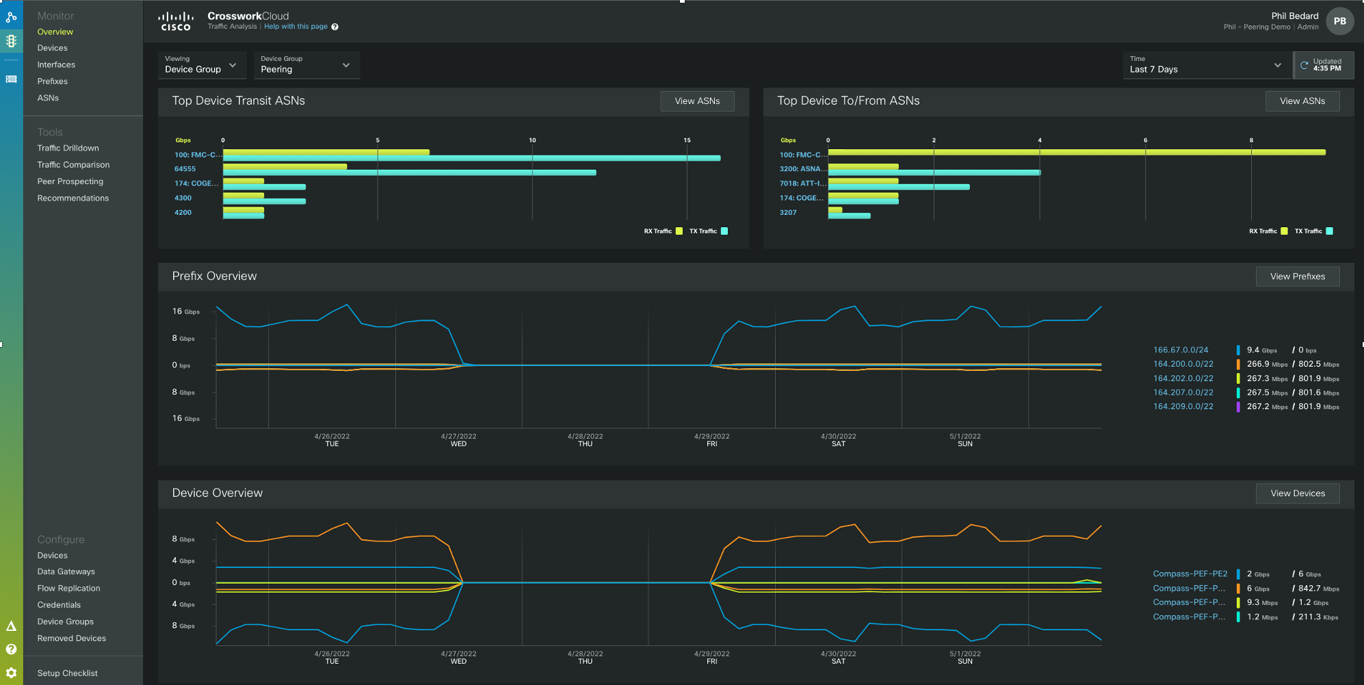Open the triangle alerts icon in left rail
Image resolution: width=1364 pixels, height=685 pixels.
[x=12, y=626]
